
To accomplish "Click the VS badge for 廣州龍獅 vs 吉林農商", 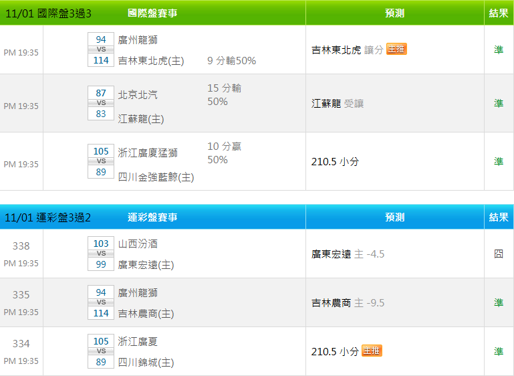I will pyautogui.click(x=101, y=302).
